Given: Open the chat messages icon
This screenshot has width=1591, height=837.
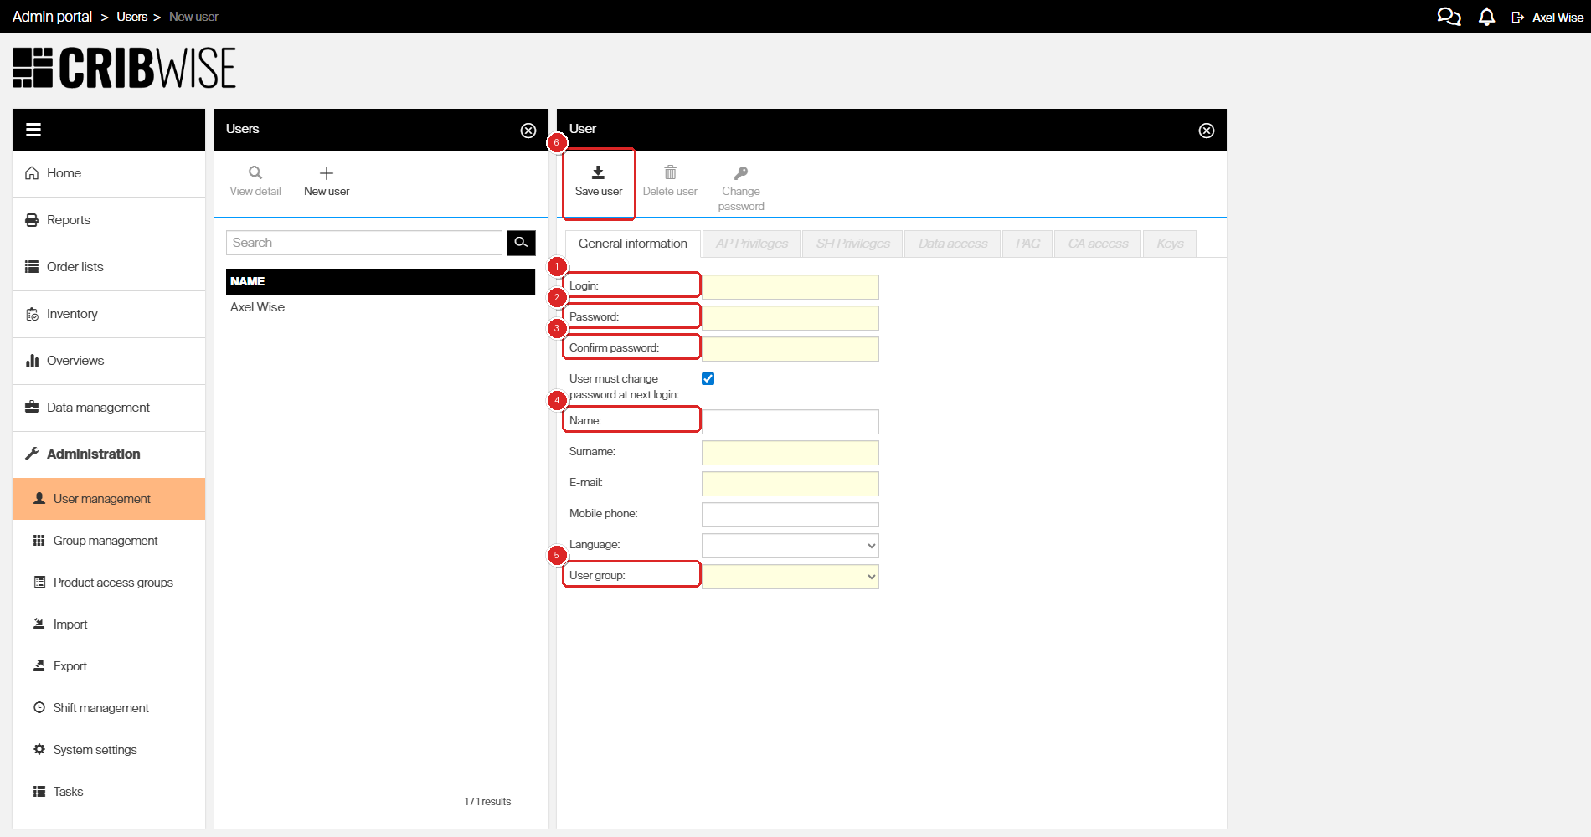Looking at the screenshot, I should [1449, 17].
